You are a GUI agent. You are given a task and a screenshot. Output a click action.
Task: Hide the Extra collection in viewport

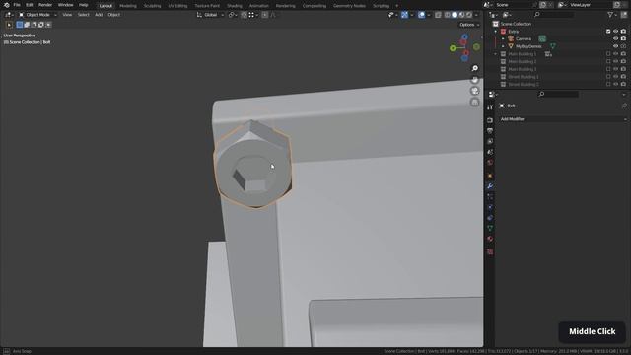click(x=615, y=32)
